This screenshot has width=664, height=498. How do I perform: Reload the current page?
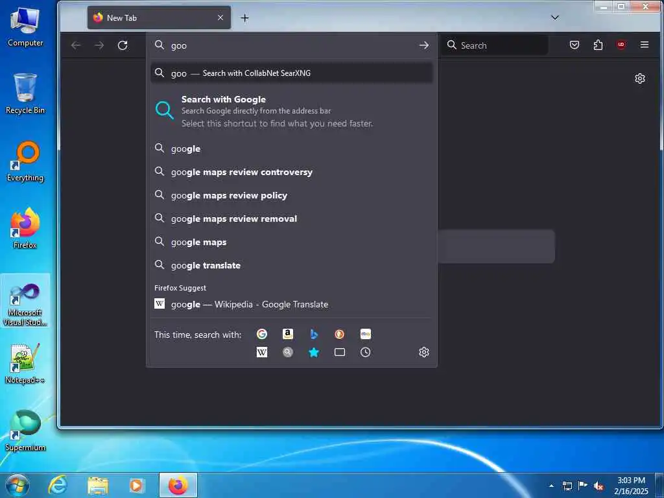click(123, 45)
